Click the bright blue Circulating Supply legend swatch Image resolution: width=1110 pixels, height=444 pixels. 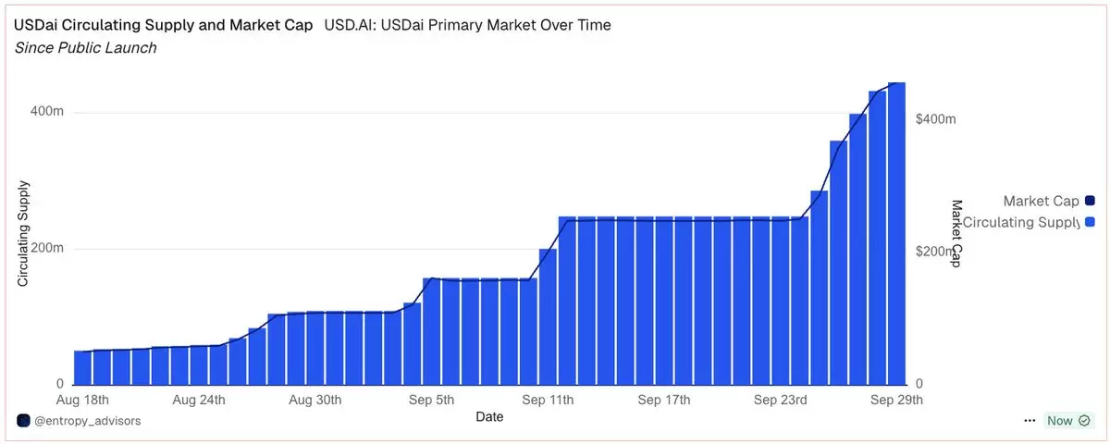point(1090,222)
